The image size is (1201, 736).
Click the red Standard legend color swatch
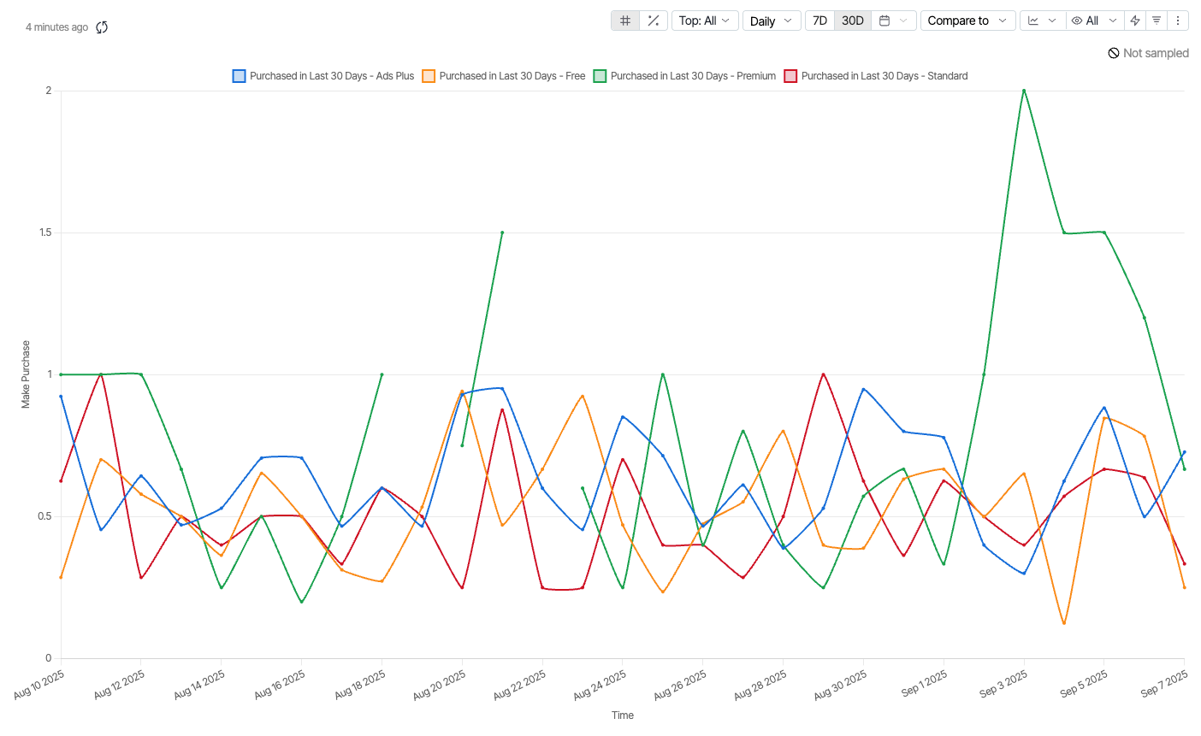point(791,76)
